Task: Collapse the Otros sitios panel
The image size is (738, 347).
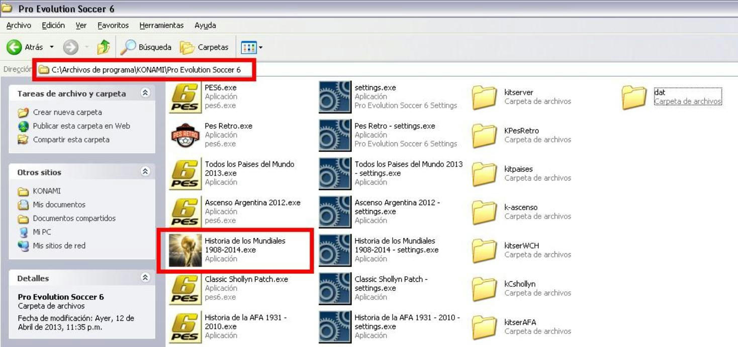Action: [146, 171]
